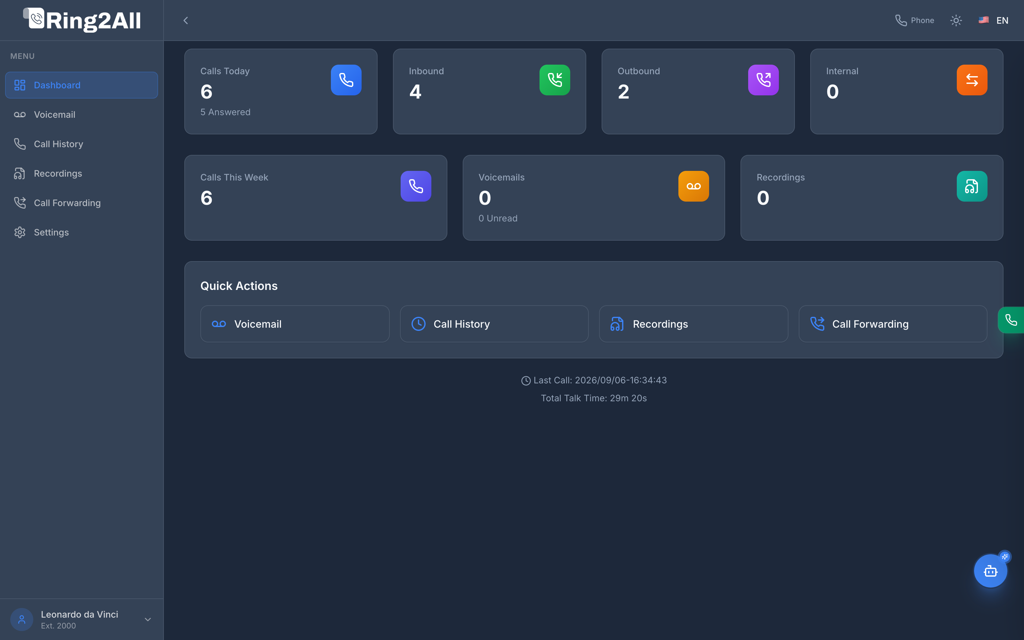Click the Calls This Week label
This screenshot has width=1024, height=640.
[x=234, y=177]
